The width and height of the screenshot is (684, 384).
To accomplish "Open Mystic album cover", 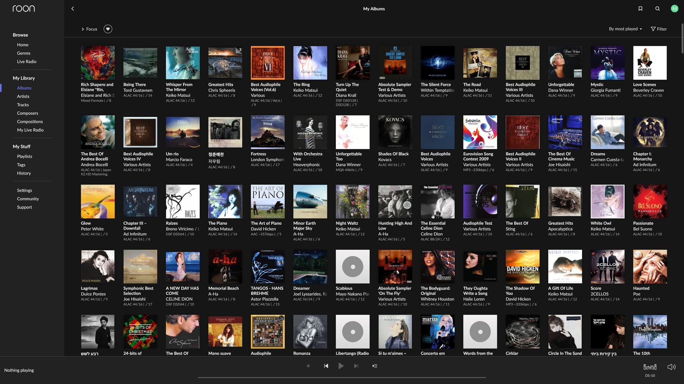I will [x=607, y=63].
